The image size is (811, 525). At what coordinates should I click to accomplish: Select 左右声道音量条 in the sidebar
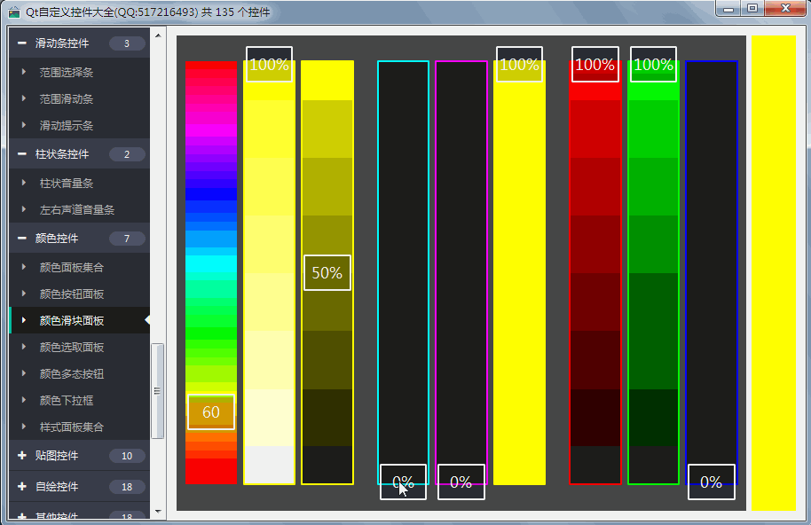76,210
